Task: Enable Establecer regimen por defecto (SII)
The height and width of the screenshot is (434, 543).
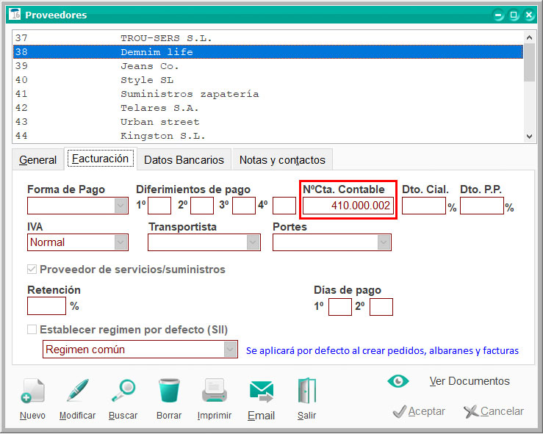Action: tap(32, 330)
